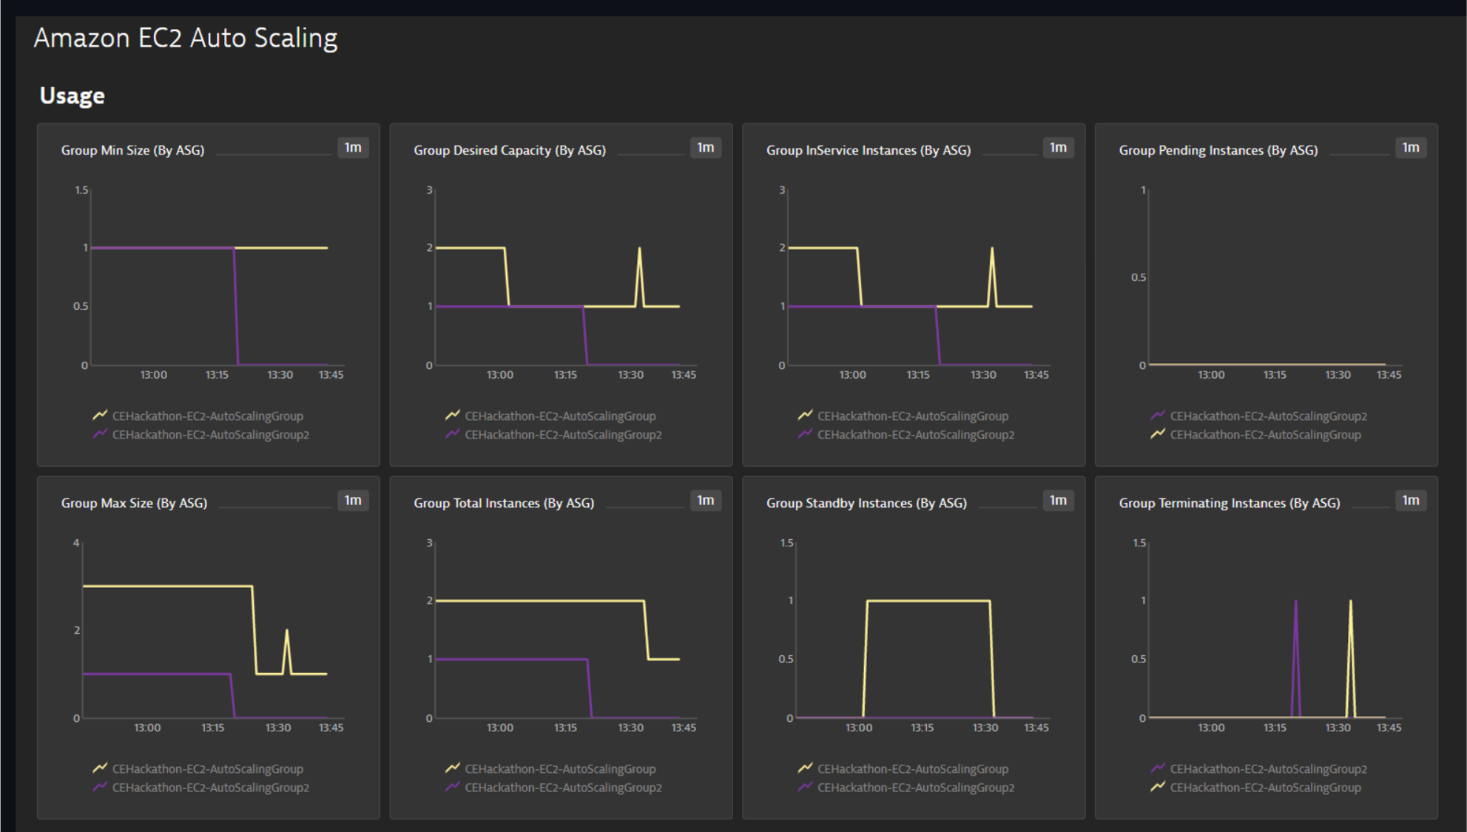1467x832 pixels.
Task: Click the 1m badge on Group Max Size
Action: (x=353, y=501)
